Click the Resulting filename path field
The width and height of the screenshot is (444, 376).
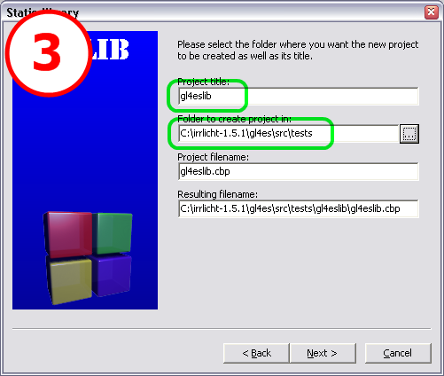(299, 208)
